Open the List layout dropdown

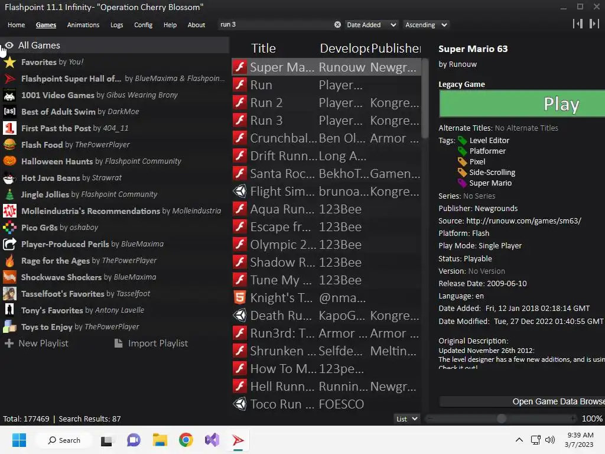pyautogui.click(x=406, y=419)
